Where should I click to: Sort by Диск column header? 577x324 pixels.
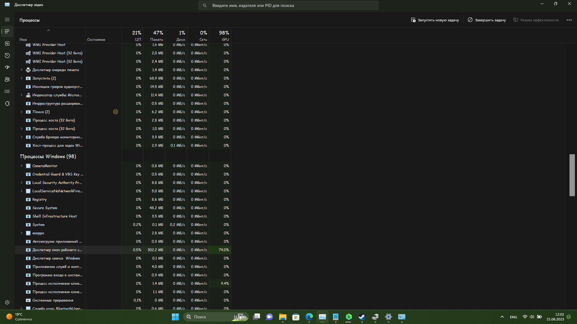click(176, 35)
